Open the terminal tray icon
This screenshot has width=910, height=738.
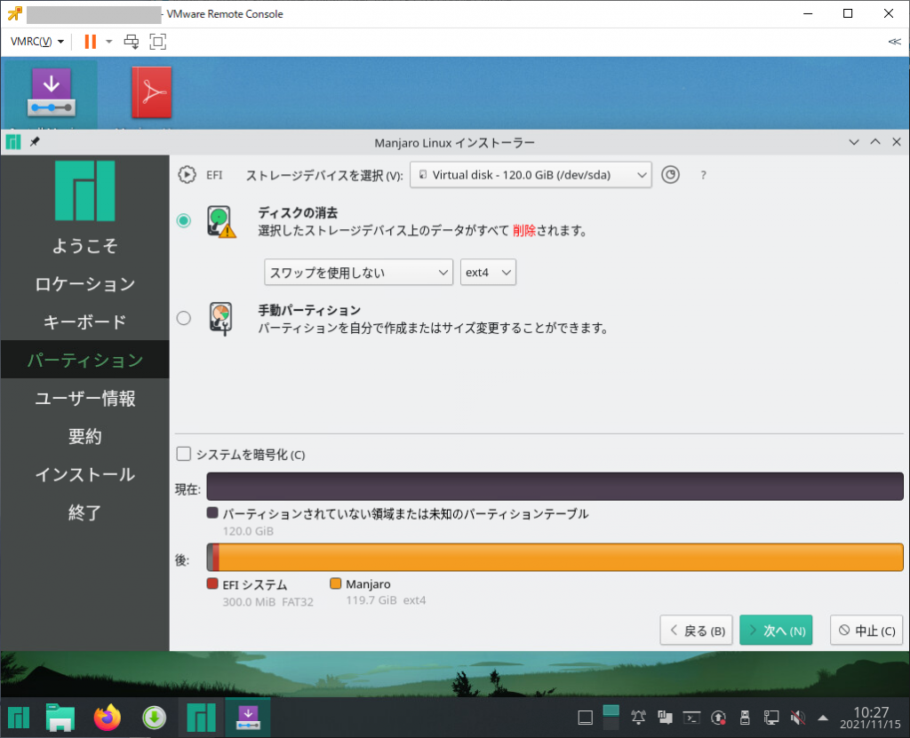pos(691,718)
